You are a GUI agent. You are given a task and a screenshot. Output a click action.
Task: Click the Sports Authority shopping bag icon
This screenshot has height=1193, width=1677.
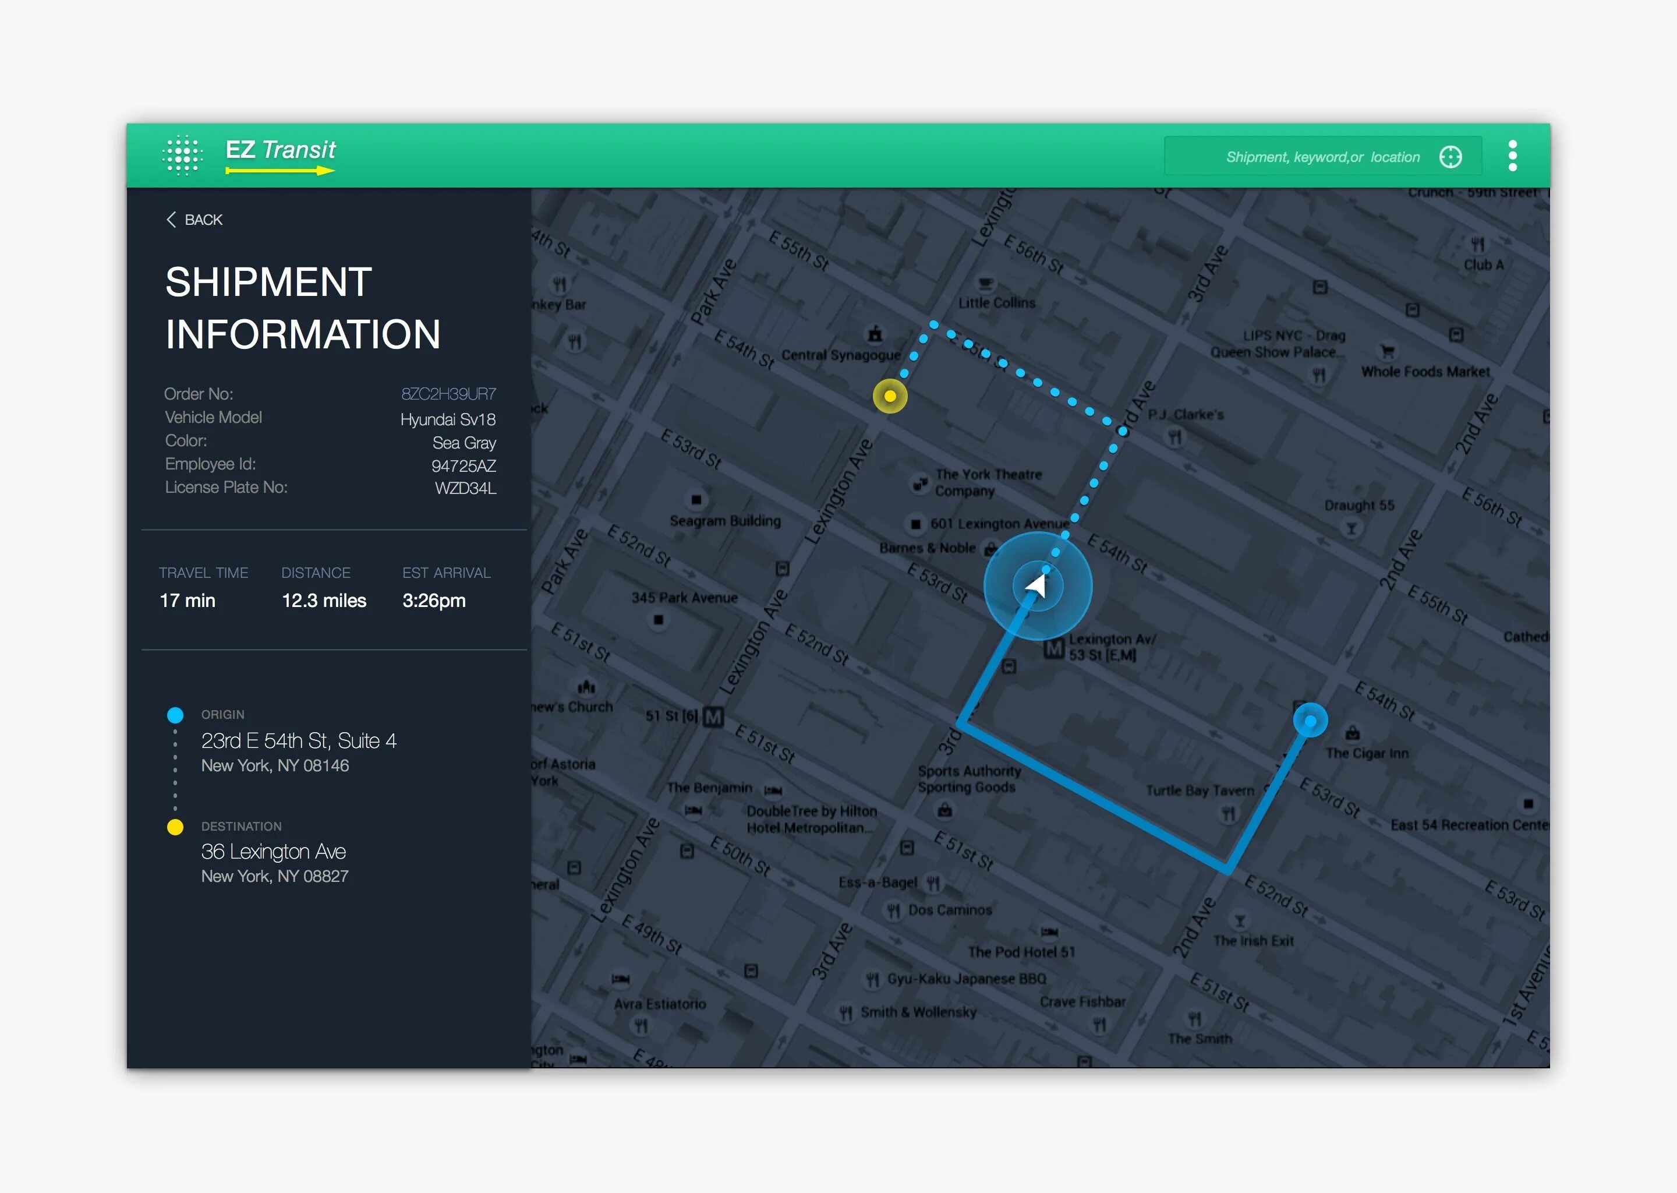945,810
